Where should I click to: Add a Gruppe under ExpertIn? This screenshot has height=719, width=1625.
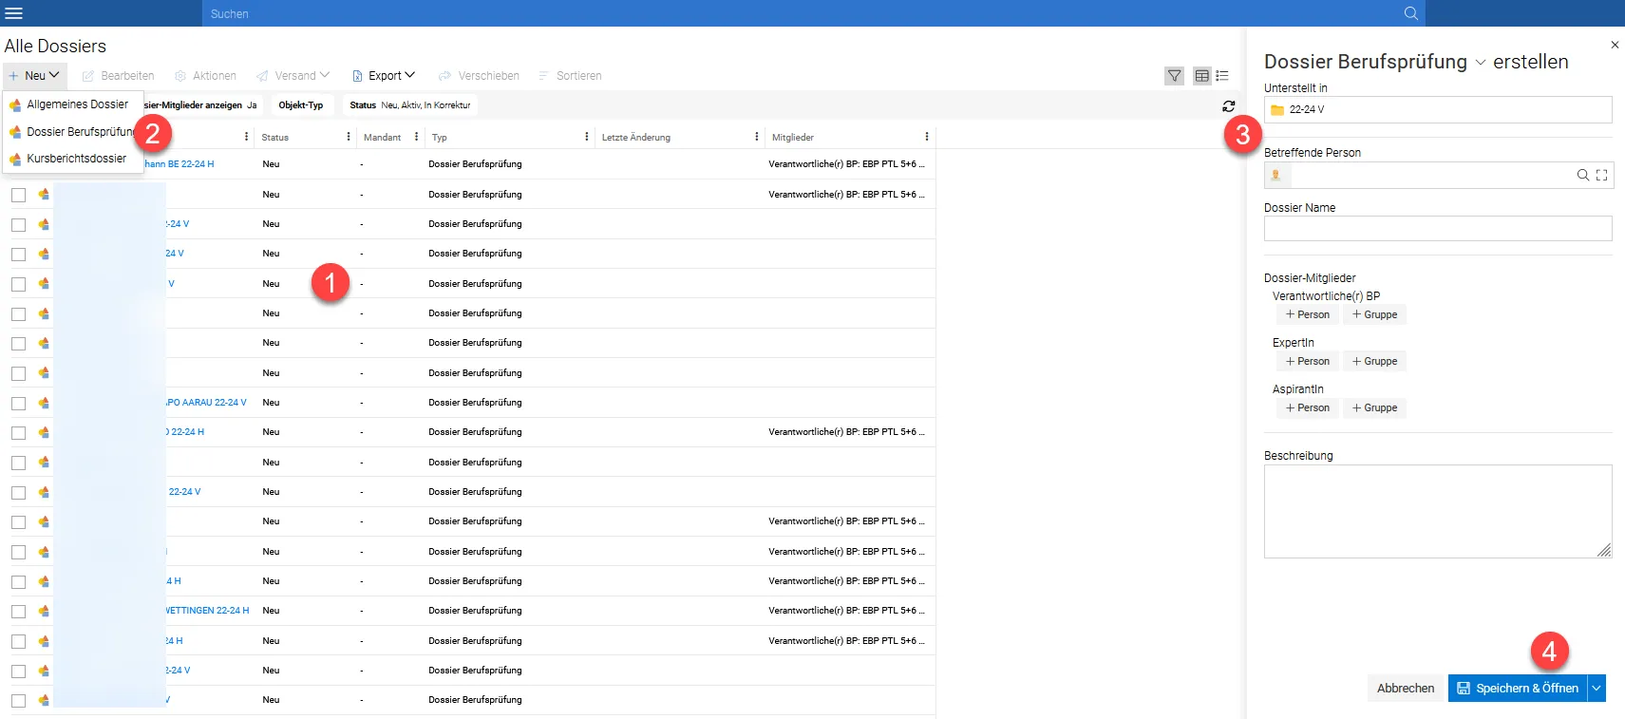[x=1374, y=361]
